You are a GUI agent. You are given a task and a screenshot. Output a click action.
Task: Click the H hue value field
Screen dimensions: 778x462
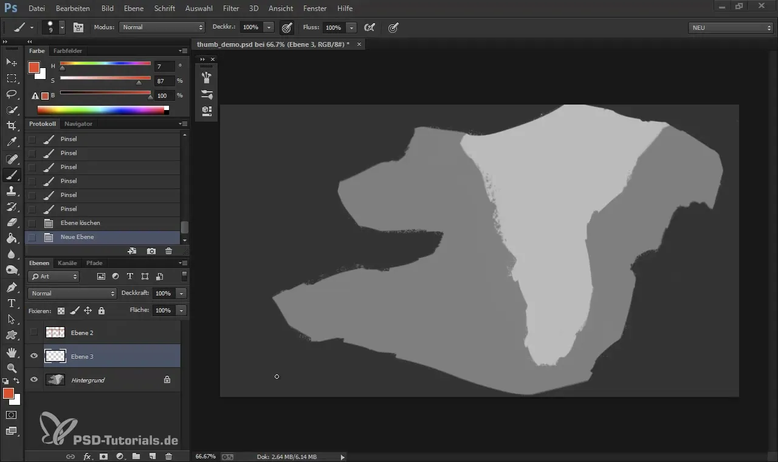tap(165, 66)
